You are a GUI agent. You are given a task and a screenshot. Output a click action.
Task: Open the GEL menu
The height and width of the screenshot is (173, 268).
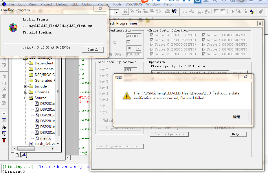75,4
